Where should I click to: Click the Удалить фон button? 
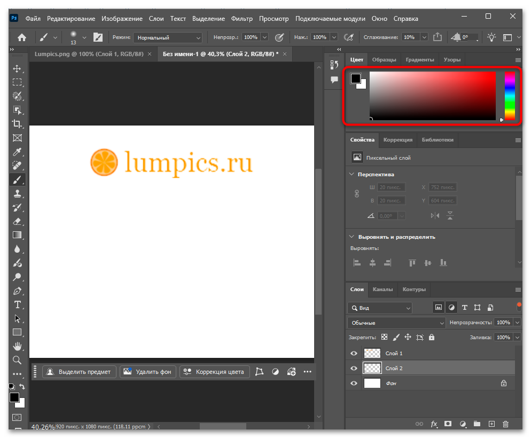pyautogui.click(x=148, y=372)
